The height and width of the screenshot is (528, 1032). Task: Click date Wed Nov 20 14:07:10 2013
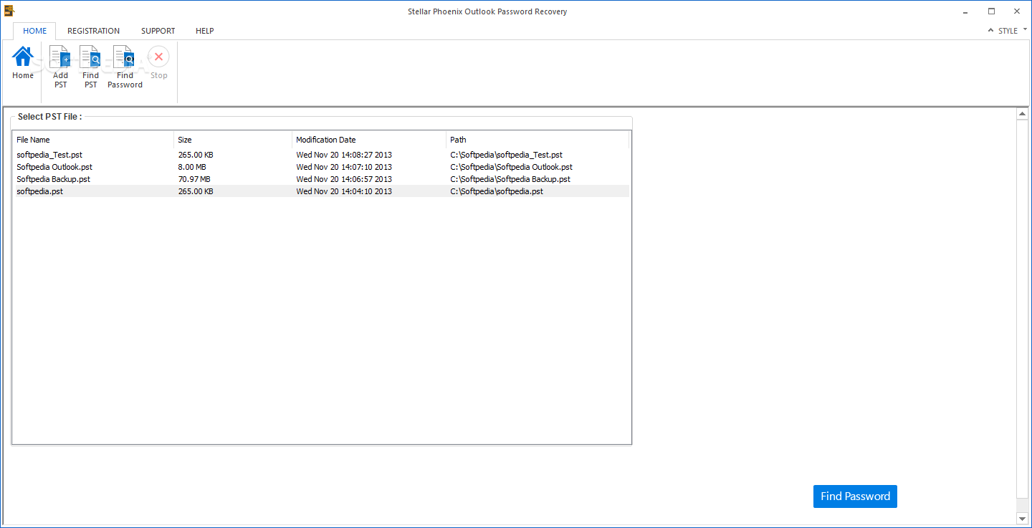(344, 167)
